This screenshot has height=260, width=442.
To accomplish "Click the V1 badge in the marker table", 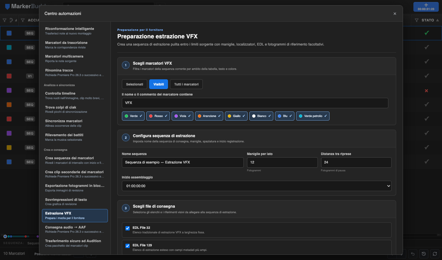I will tap(30, 76).
